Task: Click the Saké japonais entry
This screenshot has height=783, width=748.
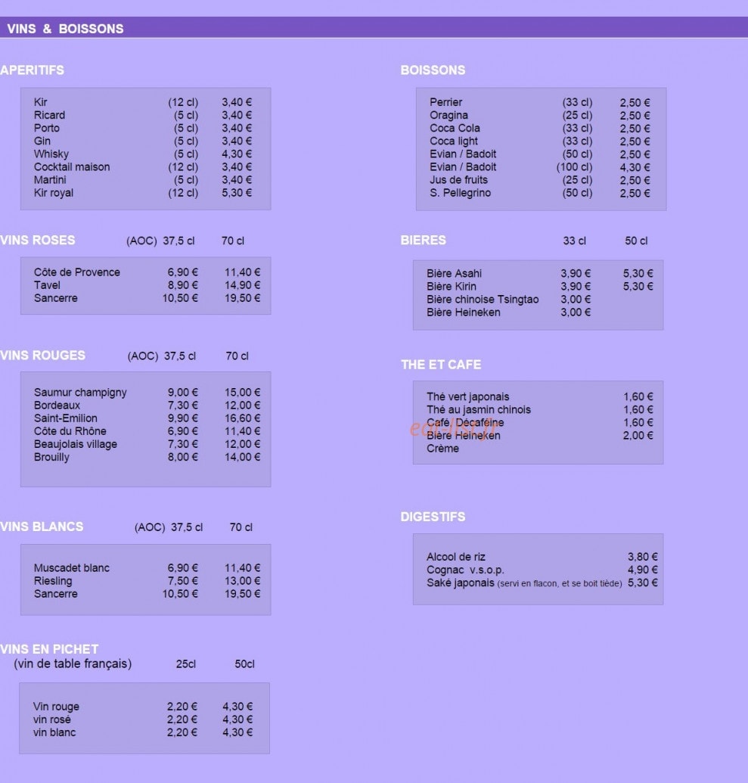Action: tap(460, 583)
